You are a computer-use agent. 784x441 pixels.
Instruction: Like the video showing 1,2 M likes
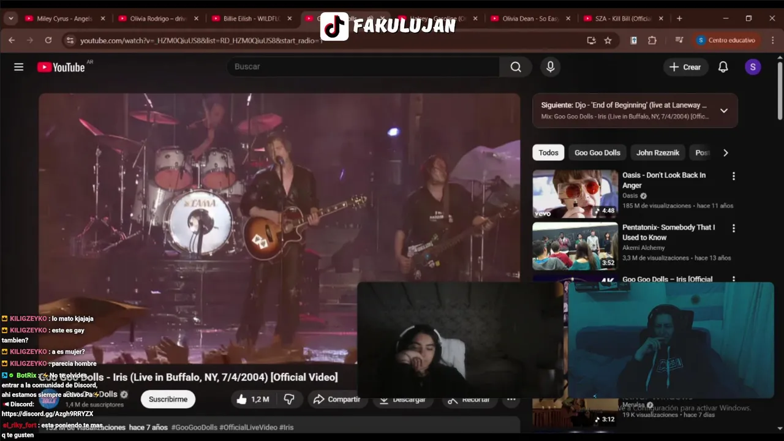[x=253, y=399]
